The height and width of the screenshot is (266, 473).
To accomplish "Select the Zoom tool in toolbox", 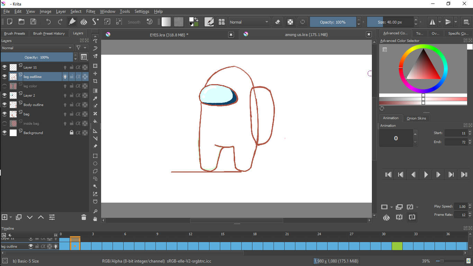I will click(95, 211).
